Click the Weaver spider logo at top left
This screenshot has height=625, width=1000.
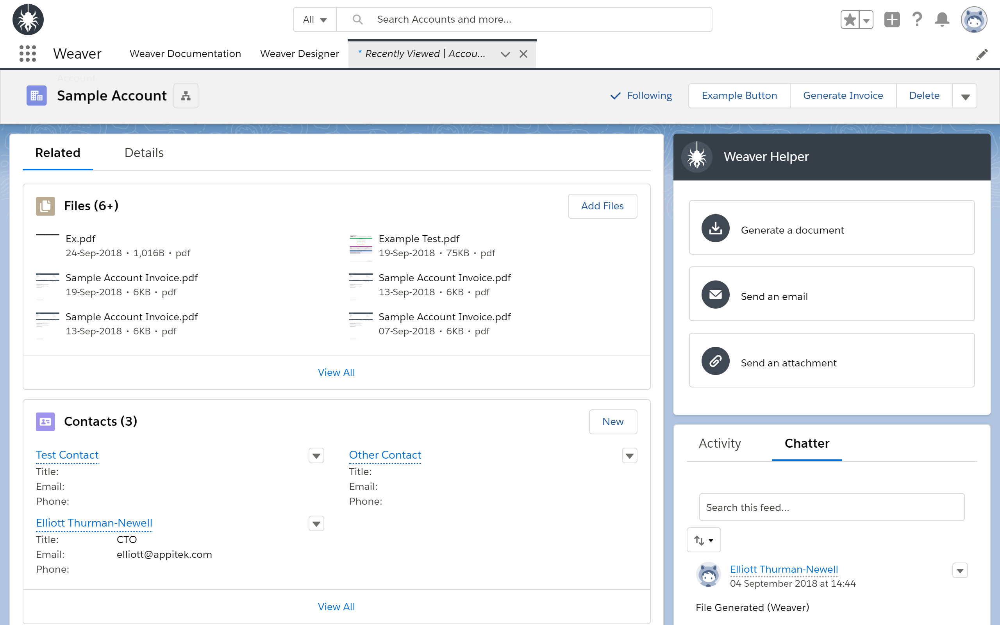click(28, 20)
